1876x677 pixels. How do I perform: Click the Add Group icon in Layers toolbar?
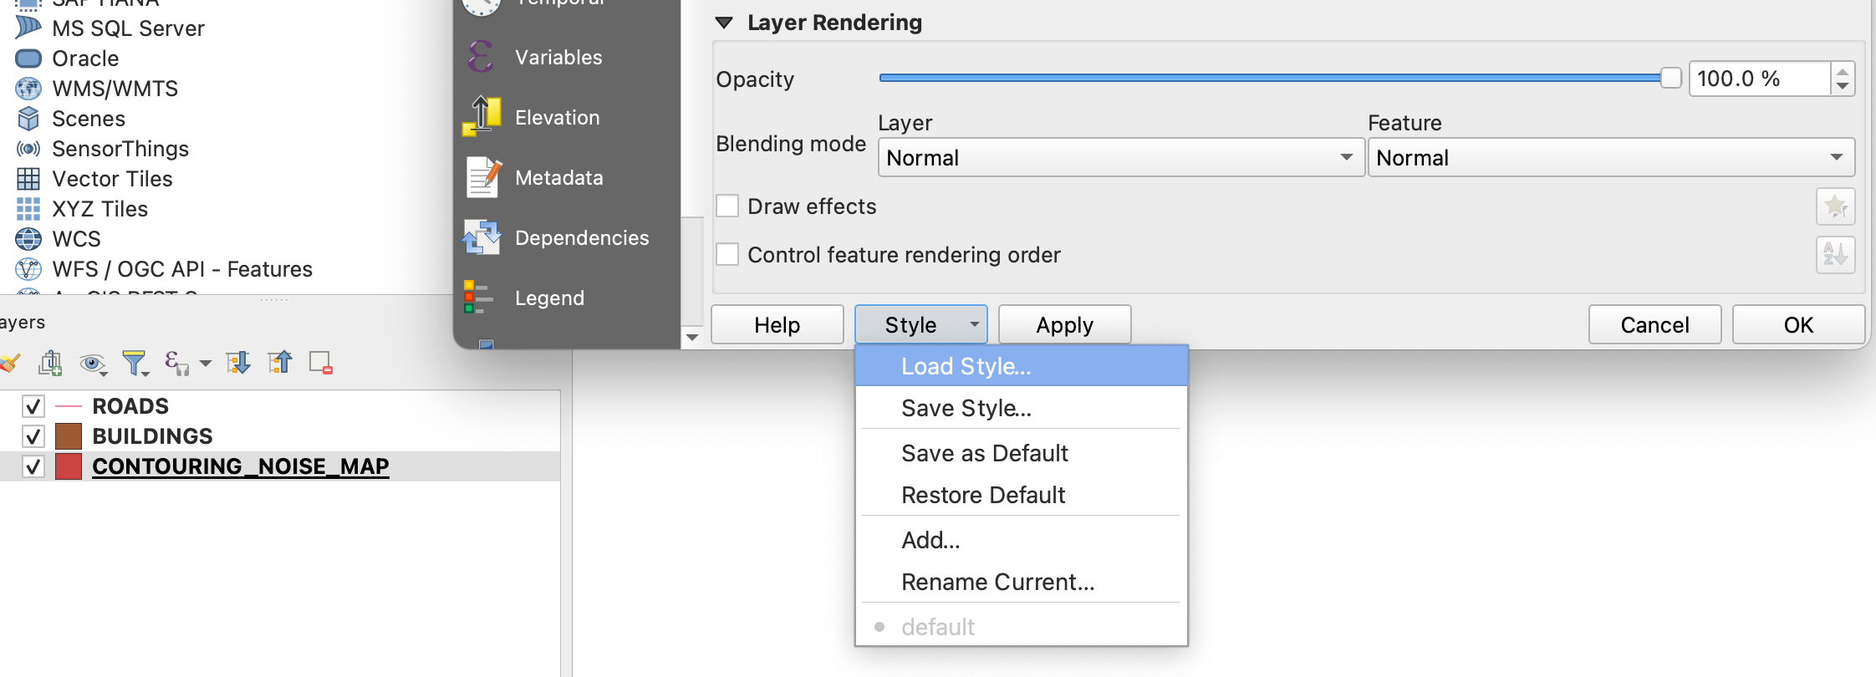point(50,363)
